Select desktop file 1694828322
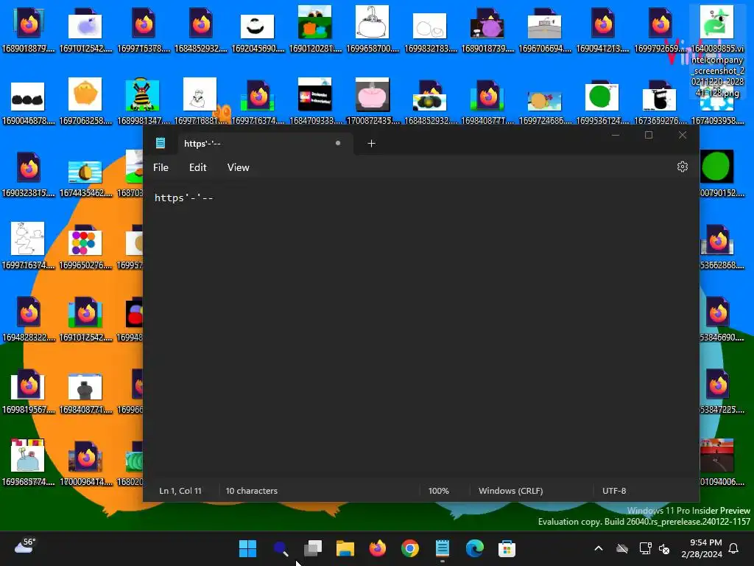This screenshot has height=566, width=754. coord(29,318)
